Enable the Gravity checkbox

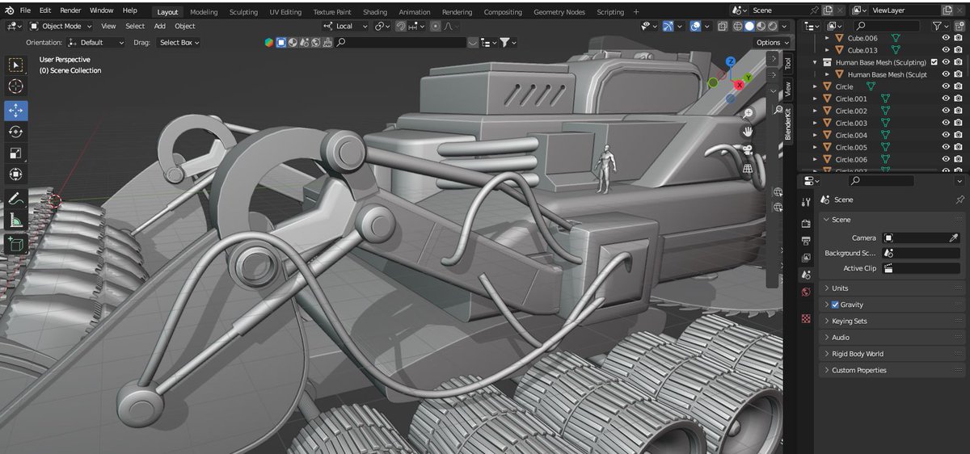tap(835, 305)
